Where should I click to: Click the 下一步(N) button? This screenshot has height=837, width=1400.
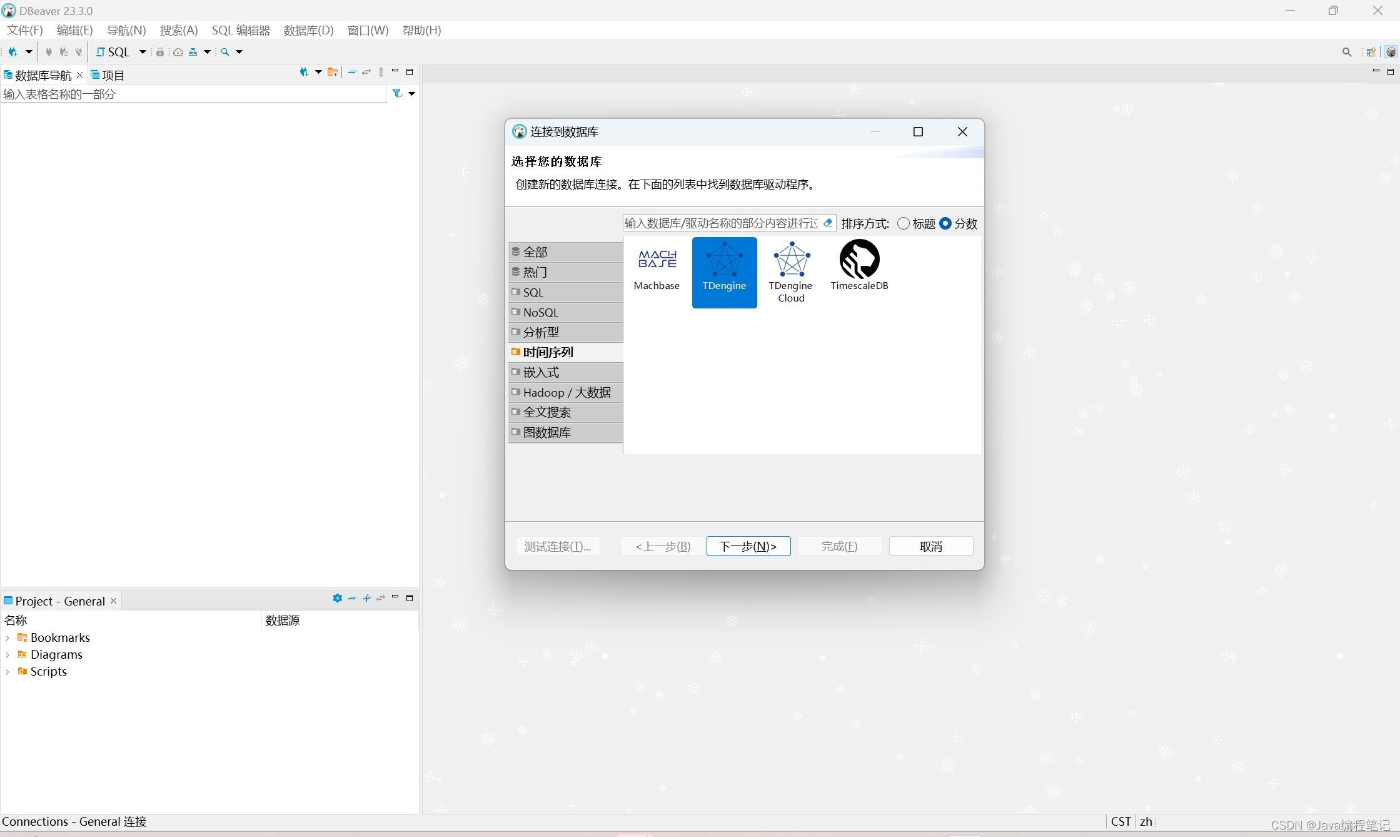click(x=748, y=546)
